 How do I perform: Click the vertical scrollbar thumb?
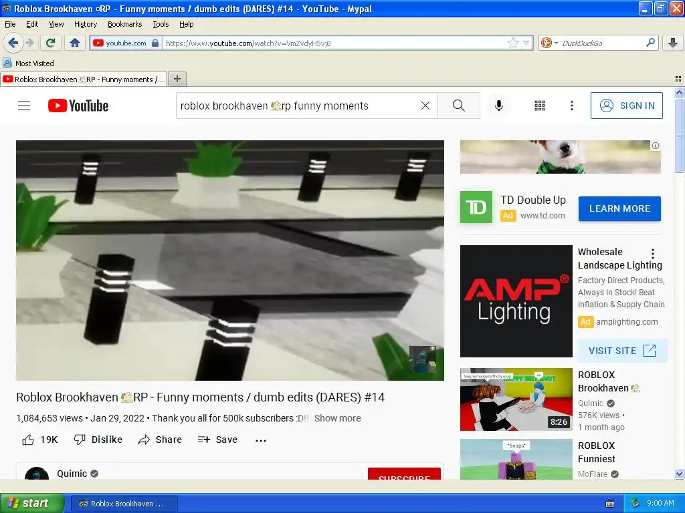pos(679,135)
